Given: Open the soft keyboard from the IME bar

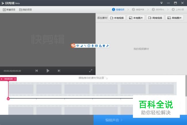Looking at the screenshot, I should point(96,46).
